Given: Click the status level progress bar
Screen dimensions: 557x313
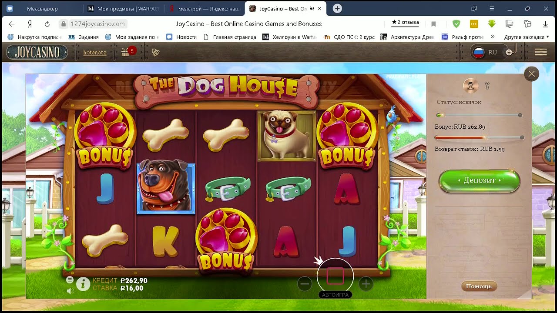Looking at the screenshot, I should click(479, 115).
